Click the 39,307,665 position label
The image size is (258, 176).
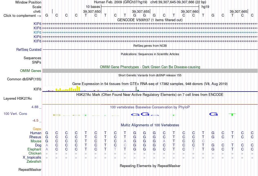[238, 11]
